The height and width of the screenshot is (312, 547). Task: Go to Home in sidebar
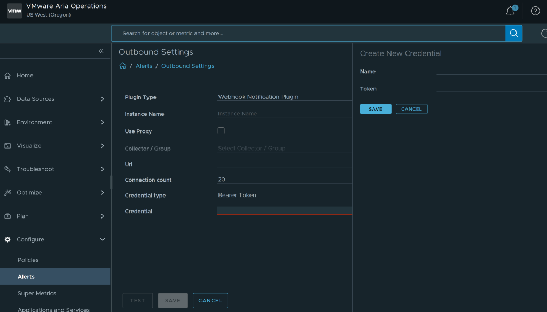tap(25, 75)
